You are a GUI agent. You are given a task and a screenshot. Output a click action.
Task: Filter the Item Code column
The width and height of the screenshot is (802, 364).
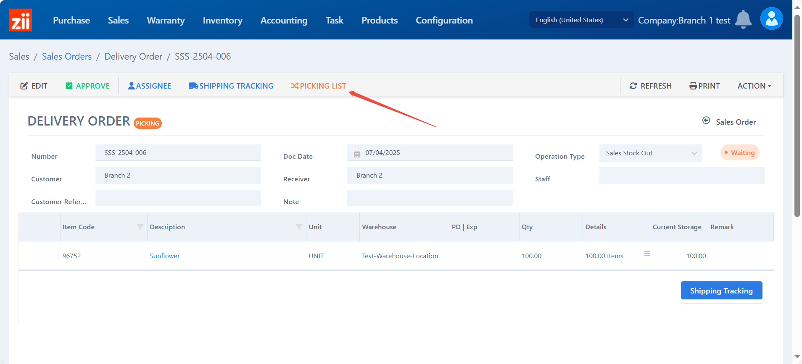pos(140,227)
